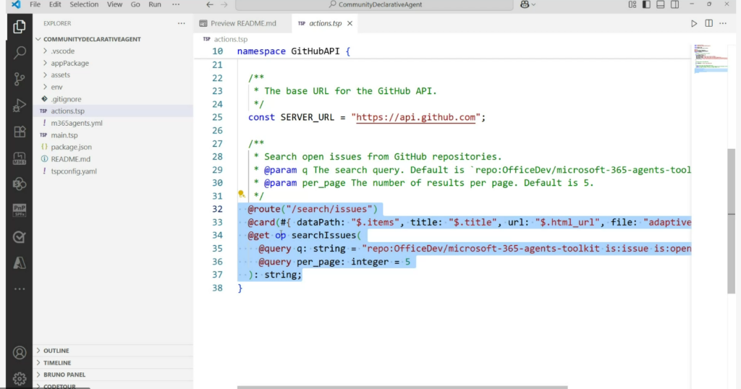
Task: Click the CommunityDeclarativeAgent command search box
Action: coord(374,5)
